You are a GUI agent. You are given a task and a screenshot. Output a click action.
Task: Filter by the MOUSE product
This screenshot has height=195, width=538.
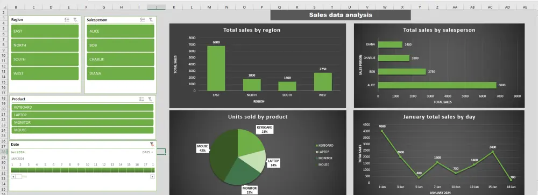click(x=82, y=130)
